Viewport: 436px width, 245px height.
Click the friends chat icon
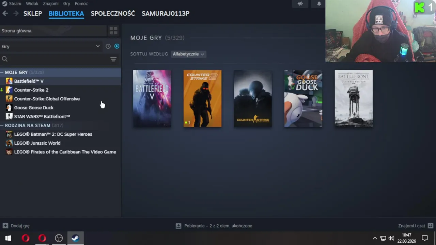(x=431, y=226)
